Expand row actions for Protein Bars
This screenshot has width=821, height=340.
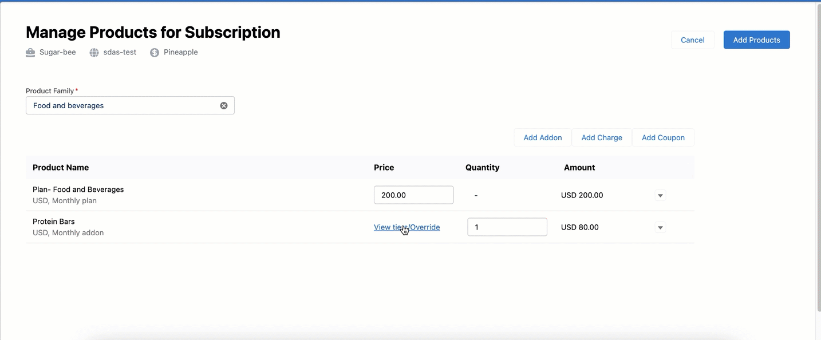point(660,228)
